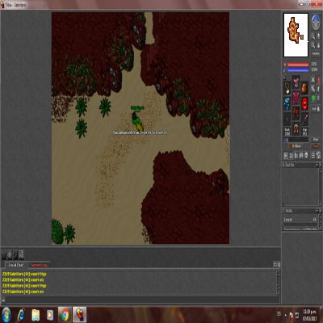Select the Local Chat tab
Image resolution: width=323 pixels, height=323 pixels.
point(16,265)
